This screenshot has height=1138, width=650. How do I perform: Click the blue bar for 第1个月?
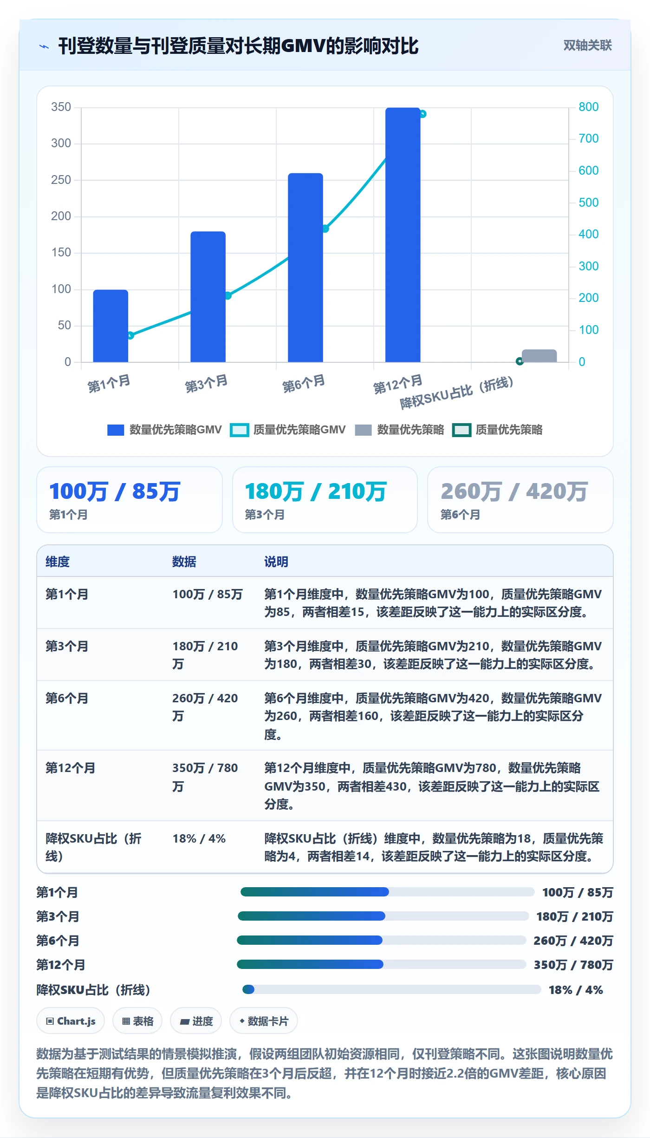110,326
